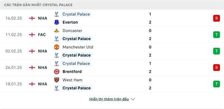Select the FAC competition label
Screen dimensions: 224x109
pos(42,35)
